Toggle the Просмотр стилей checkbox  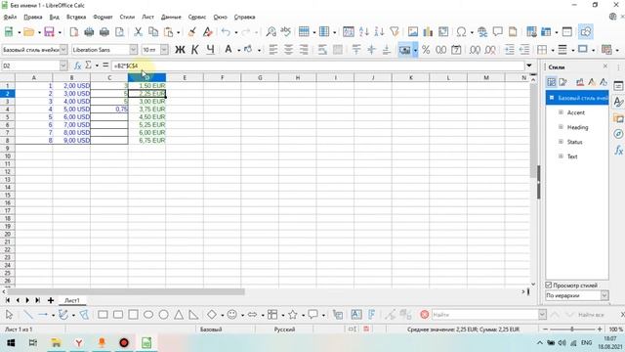pyautogui.click(x=549, y=285)
